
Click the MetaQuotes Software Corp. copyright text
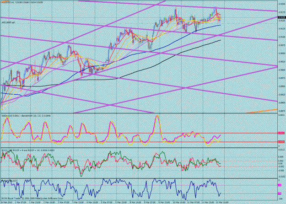coord(32,198)
